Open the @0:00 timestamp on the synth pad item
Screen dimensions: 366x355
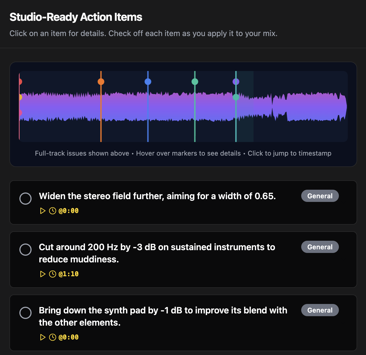tap(68, 337)
